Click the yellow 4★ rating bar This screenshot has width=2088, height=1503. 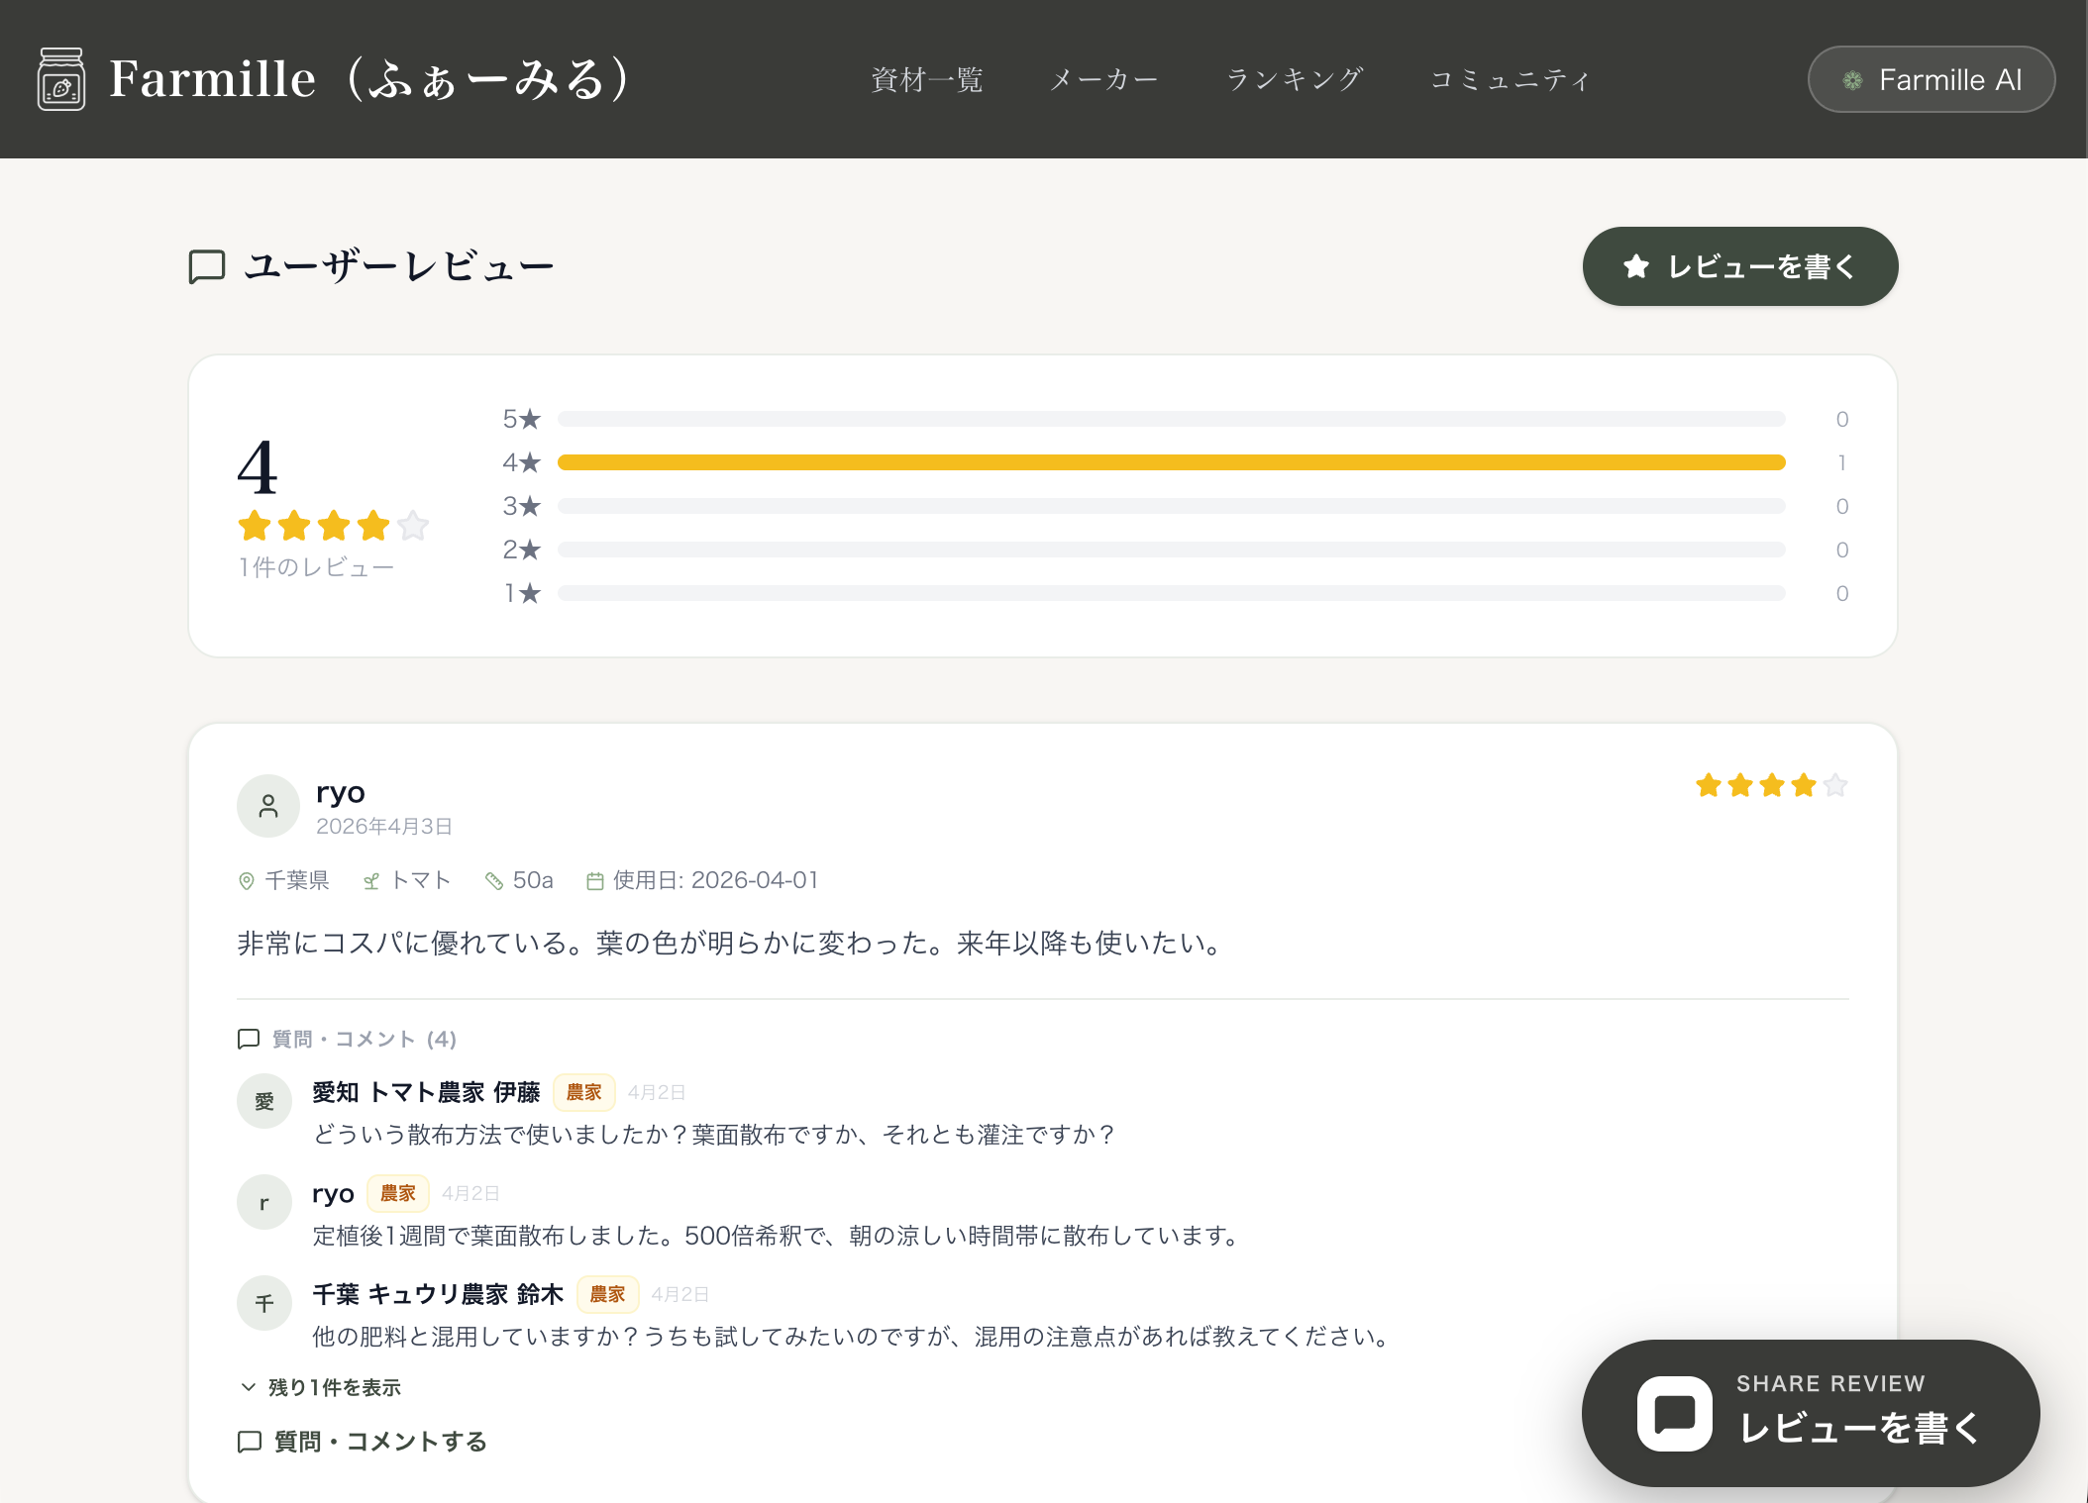pyautogui.click(x=1171, y=462)
